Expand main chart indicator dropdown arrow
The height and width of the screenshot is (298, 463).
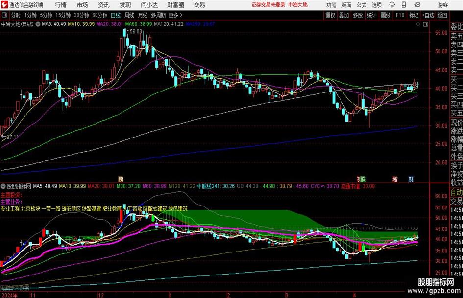[x=38, y=24]
